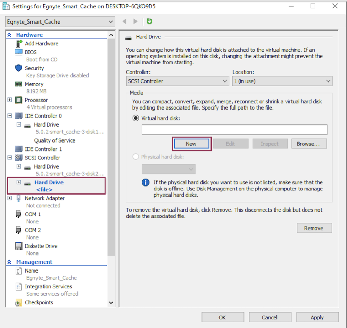Select the Memory chip icon
This screenshot has width=347, height=328.
pos(18,84)
